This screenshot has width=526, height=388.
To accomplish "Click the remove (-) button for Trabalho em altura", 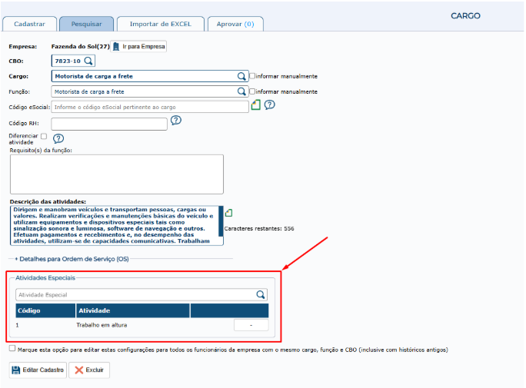I will (251, 325).
